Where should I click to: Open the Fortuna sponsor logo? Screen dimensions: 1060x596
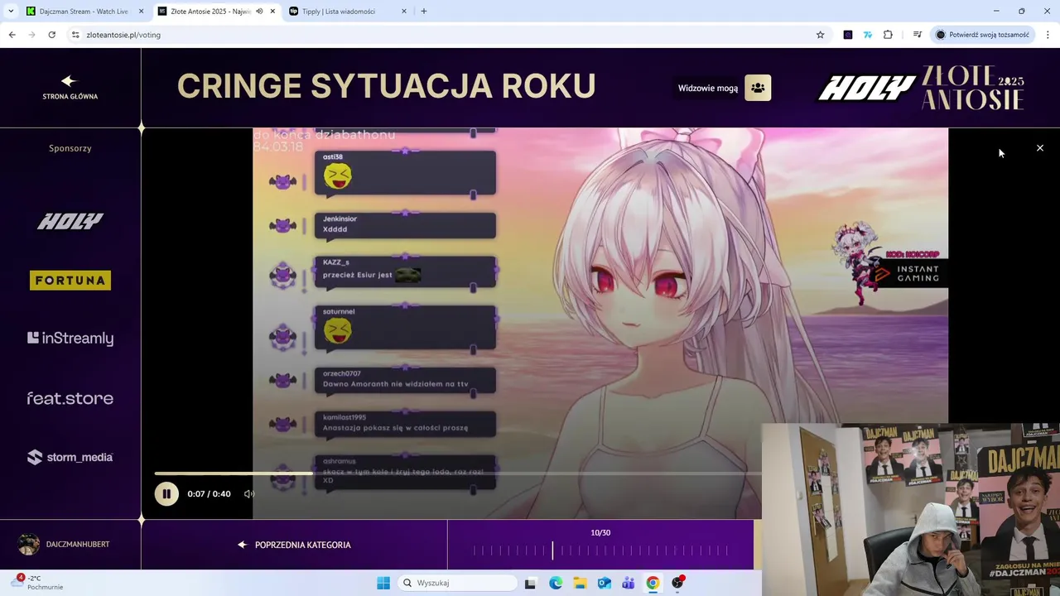70,281
